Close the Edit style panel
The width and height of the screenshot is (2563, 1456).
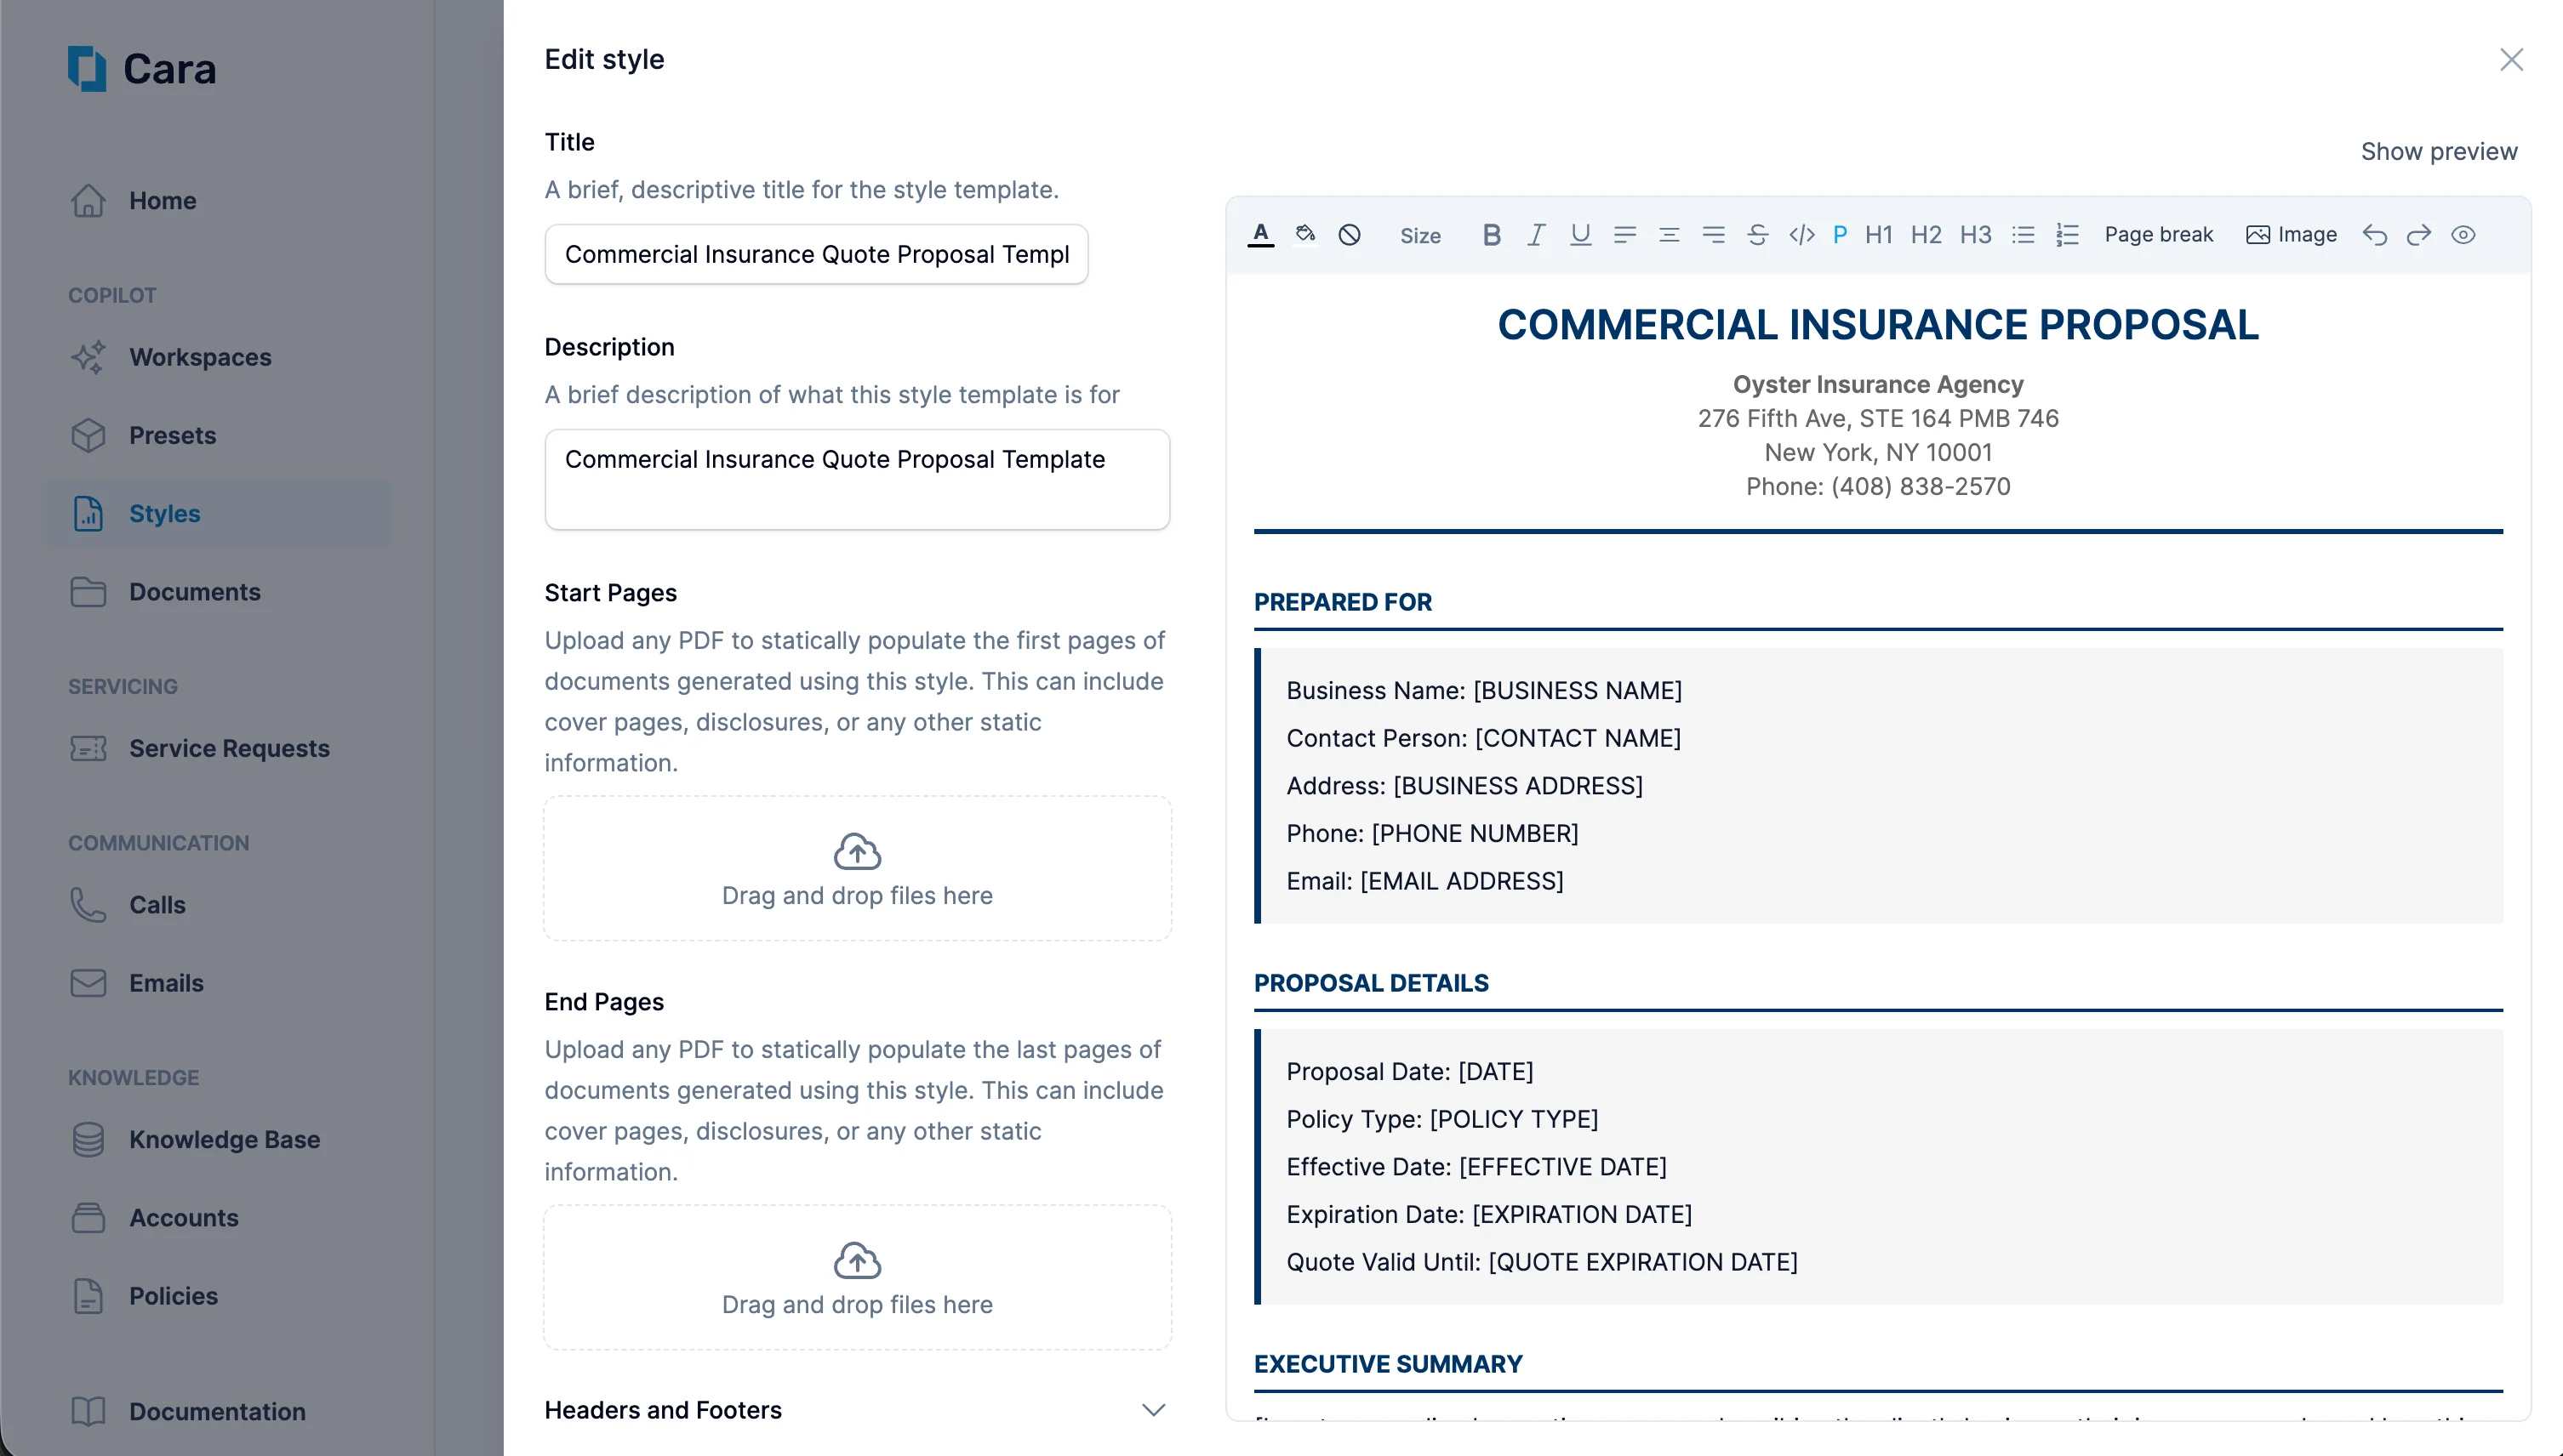point(2510,60)
